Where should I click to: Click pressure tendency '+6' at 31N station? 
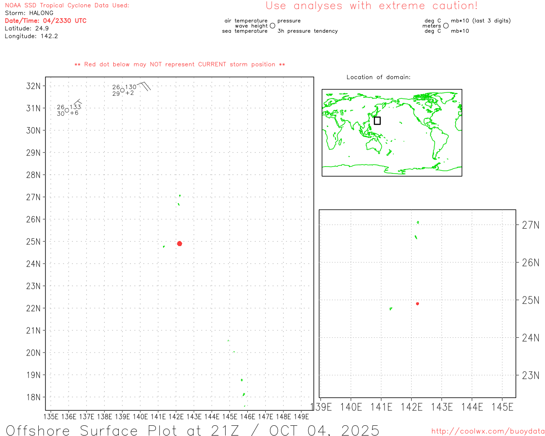pyautogui.click(x=74, y=113)
